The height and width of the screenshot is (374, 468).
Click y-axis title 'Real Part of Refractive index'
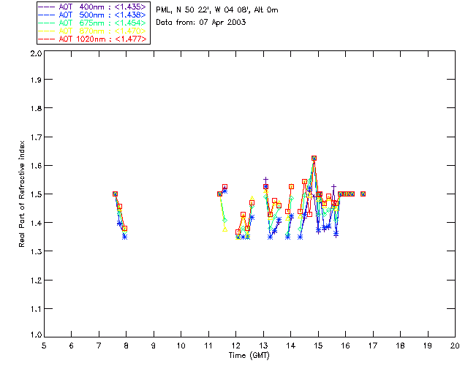pos(21,194)
